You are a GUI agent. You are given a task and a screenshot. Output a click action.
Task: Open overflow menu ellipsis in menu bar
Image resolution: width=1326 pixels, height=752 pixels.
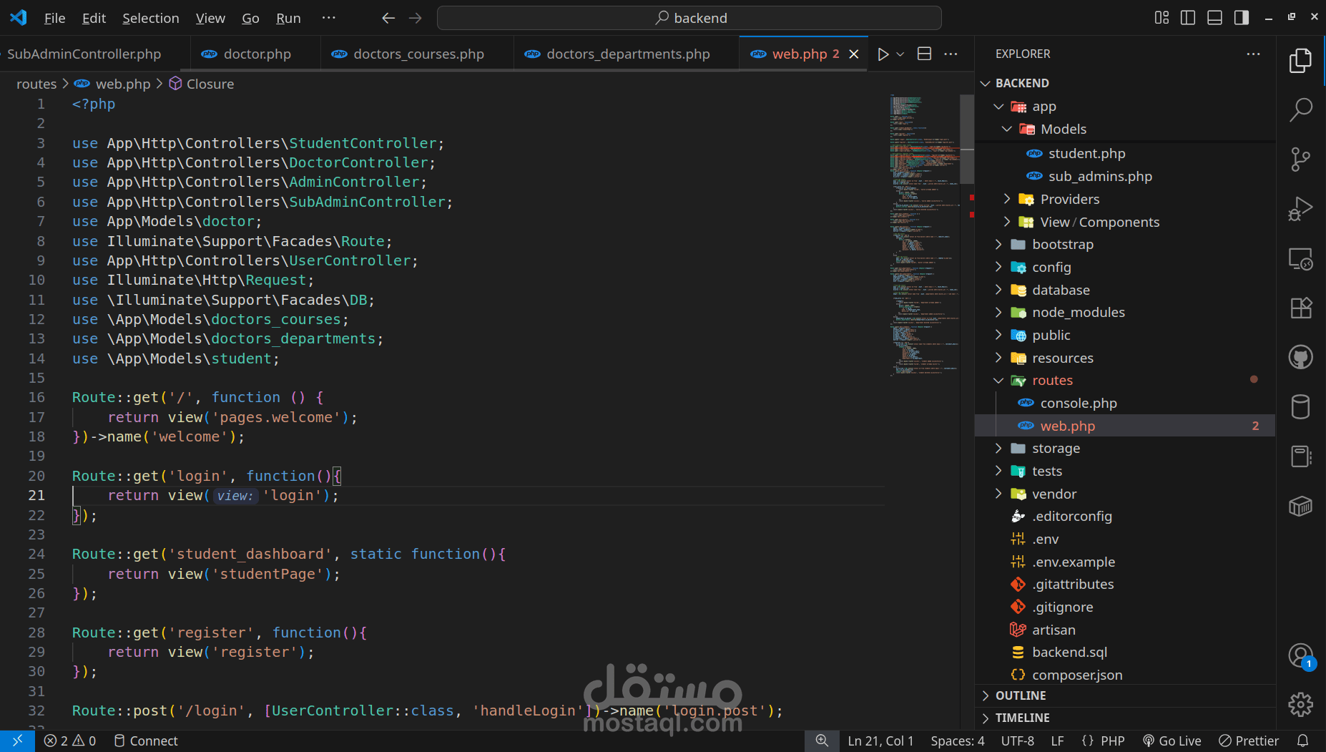tap(328, 18)
